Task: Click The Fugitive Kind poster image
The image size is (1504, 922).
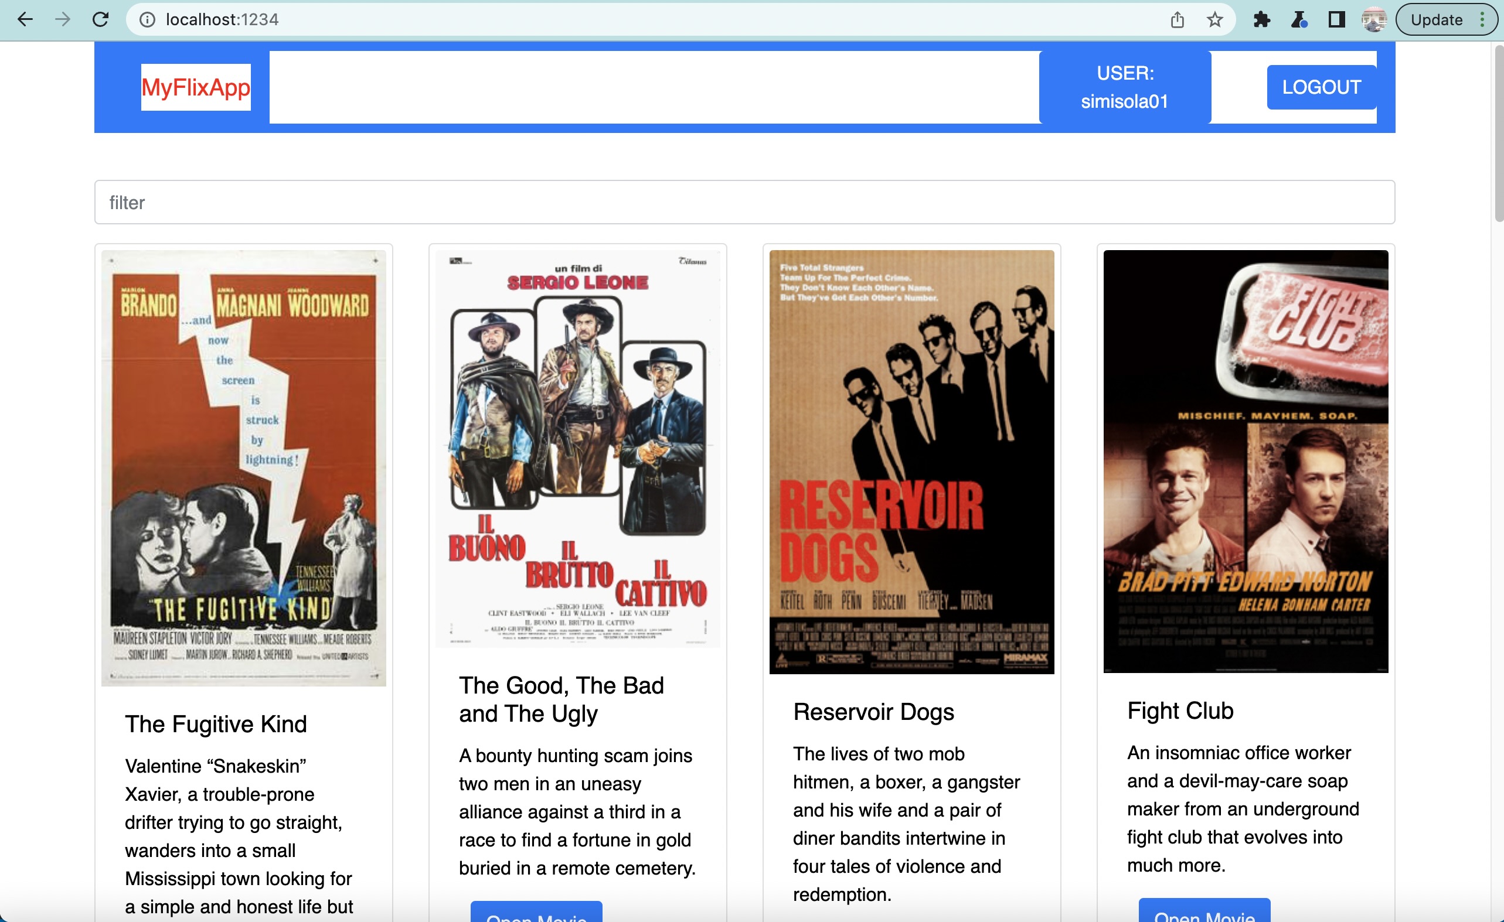Action: (244, 468)
